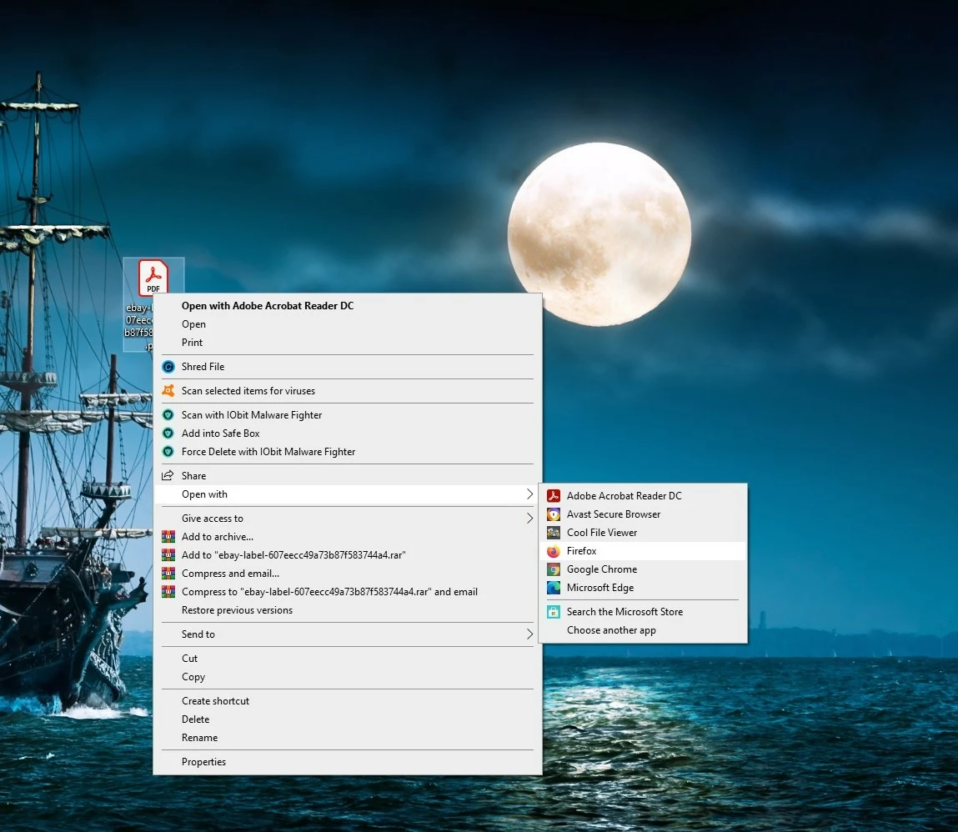
Task: Open the PDF with Google Chrome
Action: click(643, 569)
